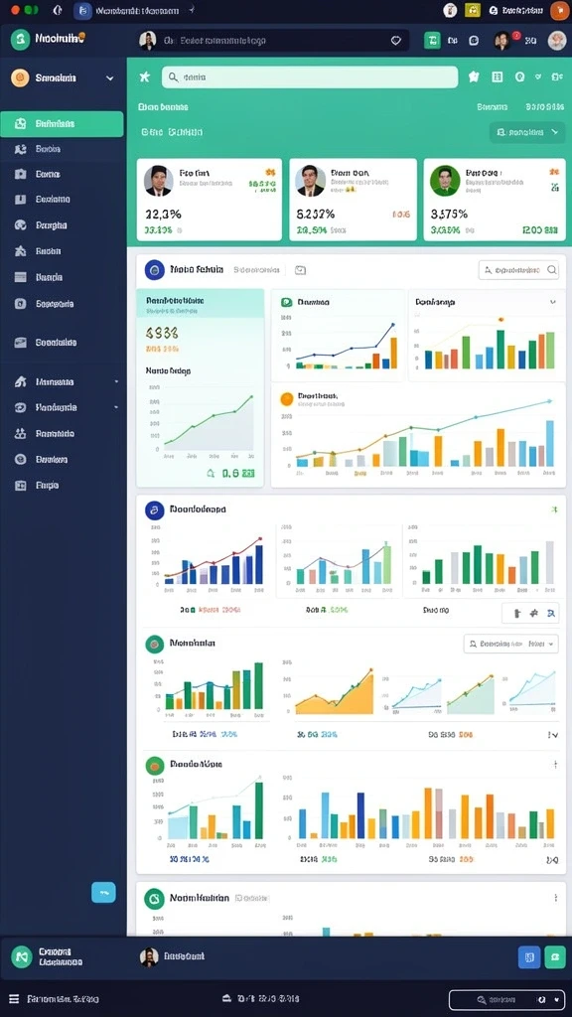Open the dropdown button on the green header's right

526,132
